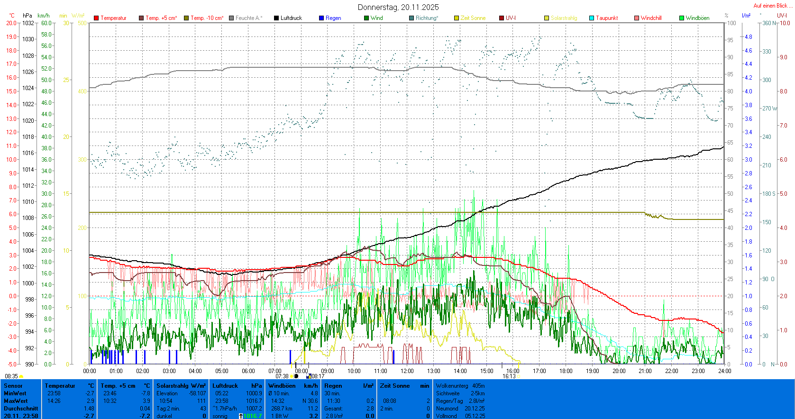Click the Windchill legend label
This screenshot has height=419, width=795.
[x=651, y=18]
